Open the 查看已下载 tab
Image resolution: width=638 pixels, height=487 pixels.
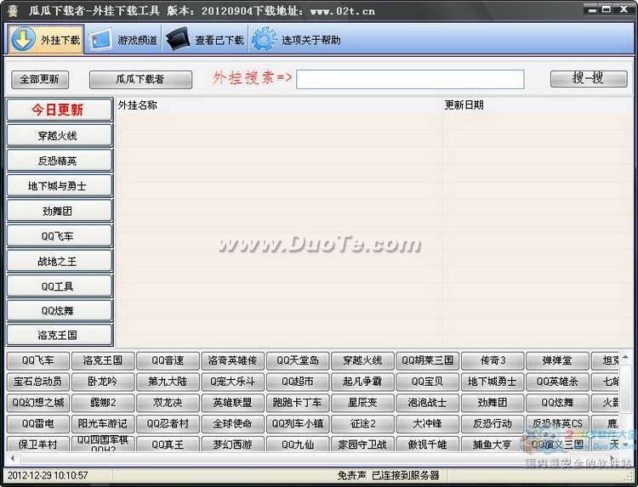tap(205, 39)
